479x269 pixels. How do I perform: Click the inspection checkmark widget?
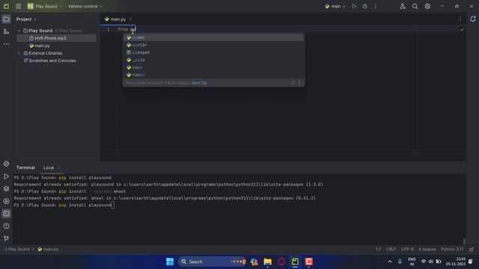click(462, 30)
